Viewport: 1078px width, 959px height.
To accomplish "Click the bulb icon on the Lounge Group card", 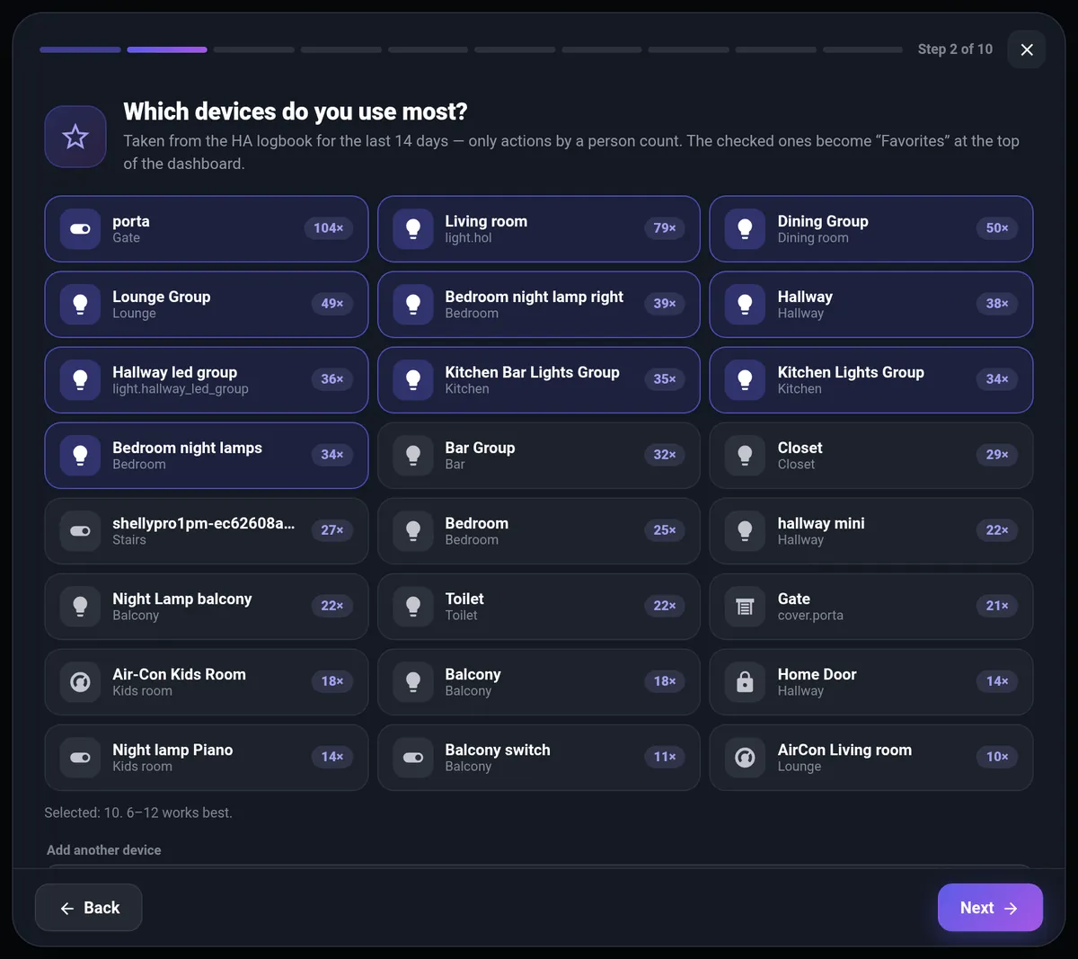I will (x=80, y=305).
